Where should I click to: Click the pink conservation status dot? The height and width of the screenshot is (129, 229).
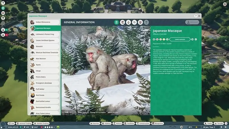tap(157, 39)
